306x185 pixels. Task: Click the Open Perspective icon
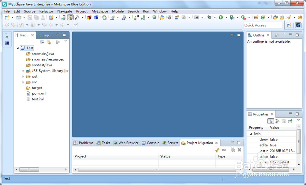[x=289, y=25]
